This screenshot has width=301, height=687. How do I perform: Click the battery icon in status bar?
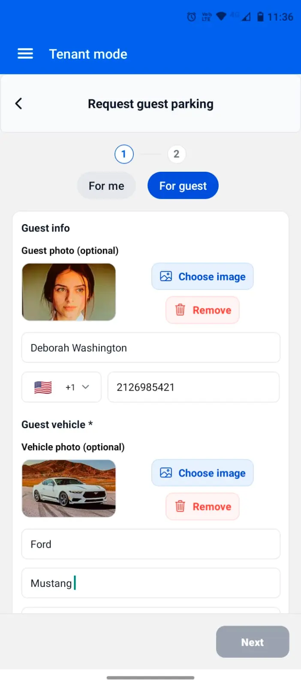pyautogui.click(x=260, y=17)
